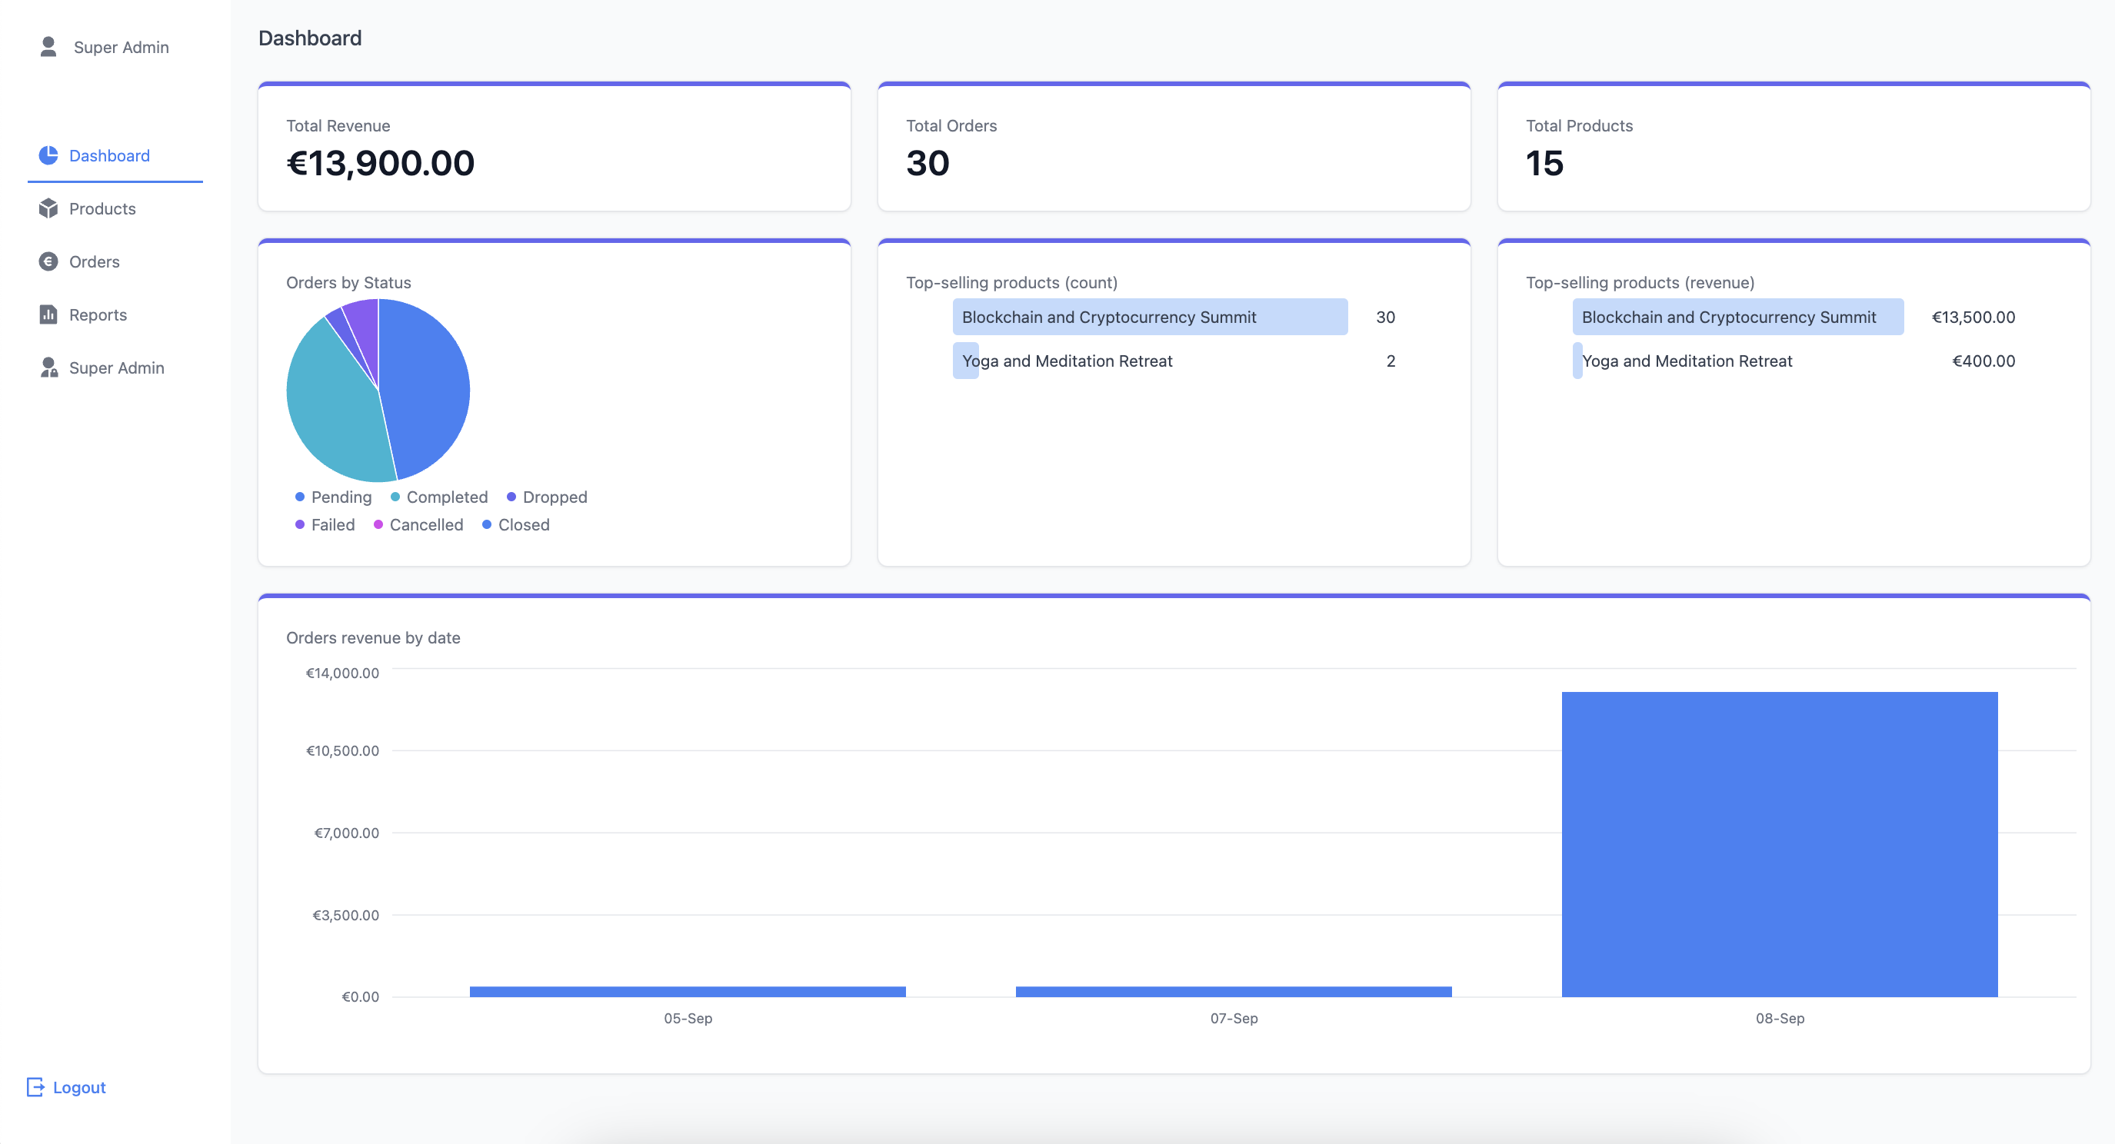Image resolution: width=2115 pixels, height=1144 pixels.
Task: Toggle the Completed legend entry
Action: tap(439, 497)
